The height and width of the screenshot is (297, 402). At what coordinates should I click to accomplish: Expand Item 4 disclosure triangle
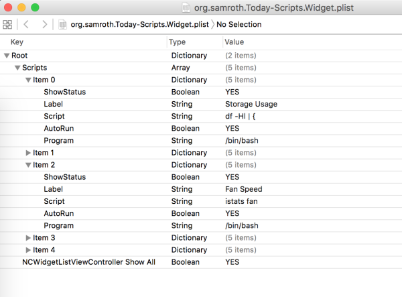coord(28,249)
